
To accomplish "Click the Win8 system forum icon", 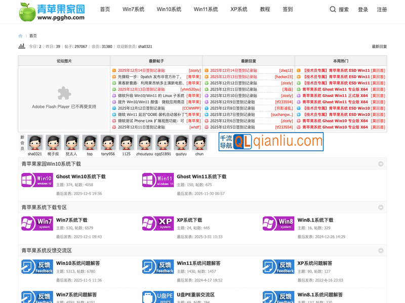I will 278,224.
